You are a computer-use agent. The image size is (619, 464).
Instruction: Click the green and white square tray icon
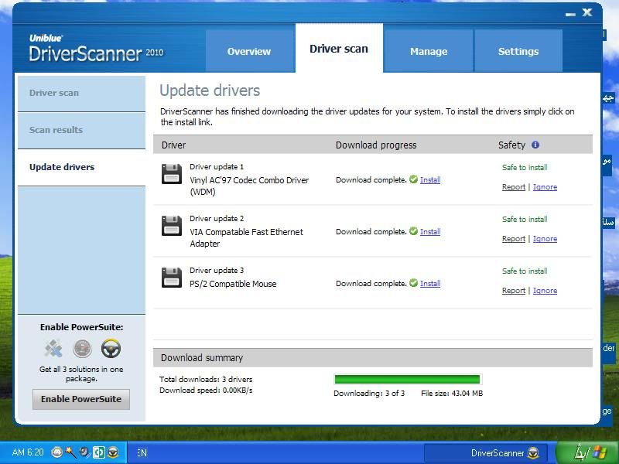(x=99, y=452)
